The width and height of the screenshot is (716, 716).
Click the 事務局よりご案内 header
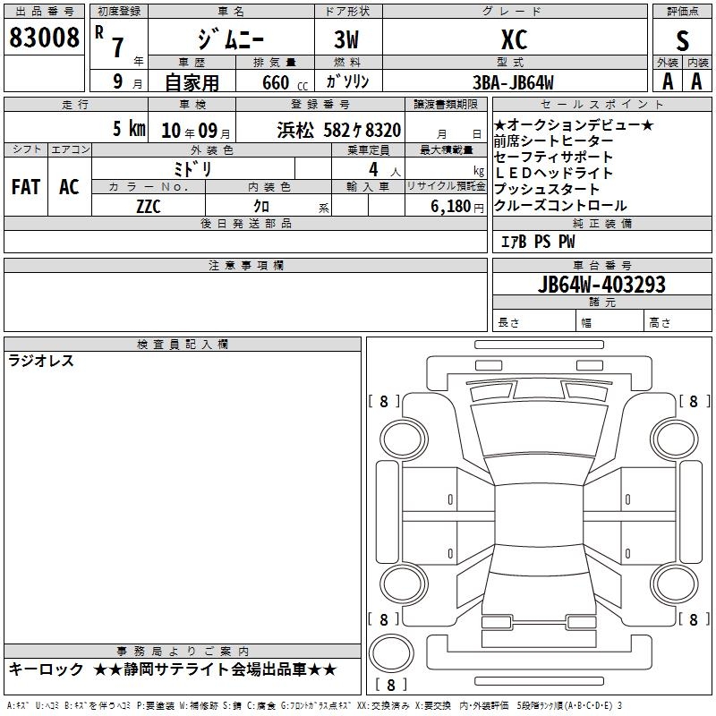183,652
